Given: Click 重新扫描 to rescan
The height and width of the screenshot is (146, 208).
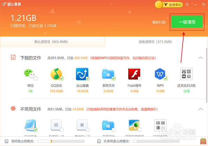Looking at the screenshot, I should point(159,22).
